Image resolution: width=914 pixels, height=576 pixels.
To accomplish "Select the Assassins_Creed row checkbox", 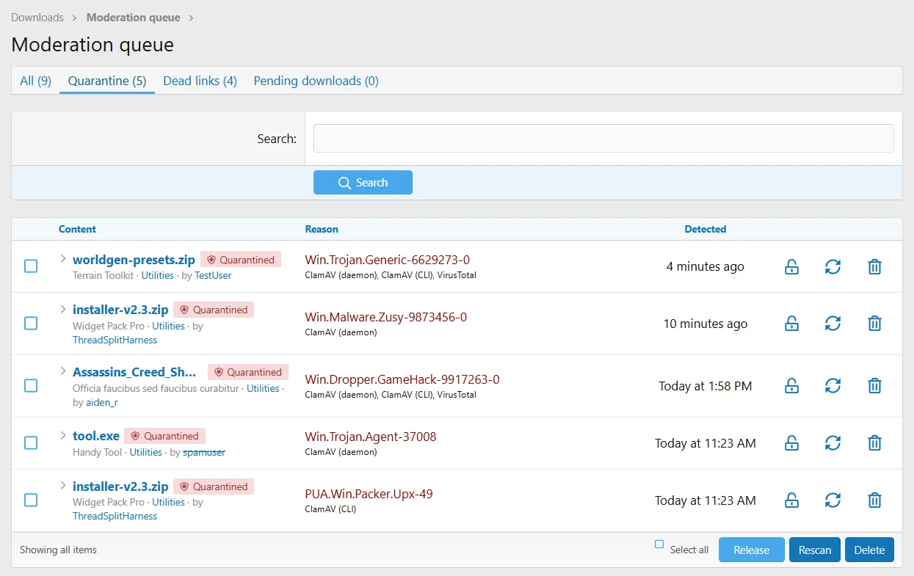I will (x=31, y=385).
